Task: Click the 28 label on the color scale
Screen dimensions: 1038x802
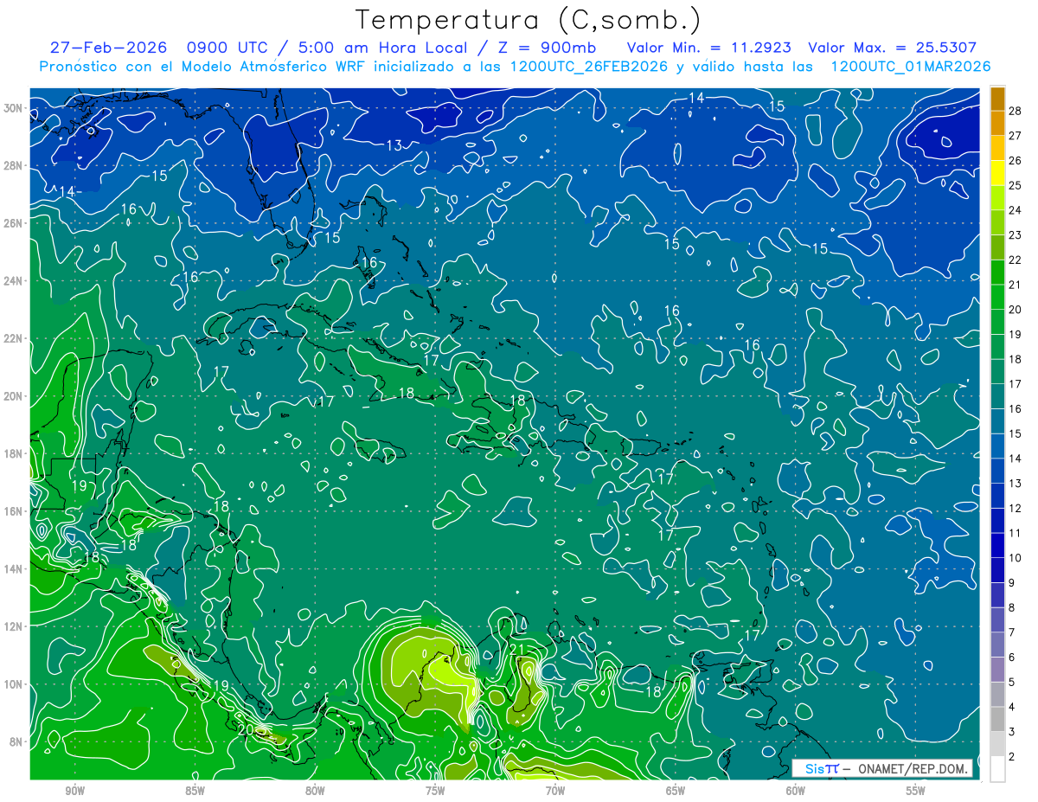Action: (1016, 111)
